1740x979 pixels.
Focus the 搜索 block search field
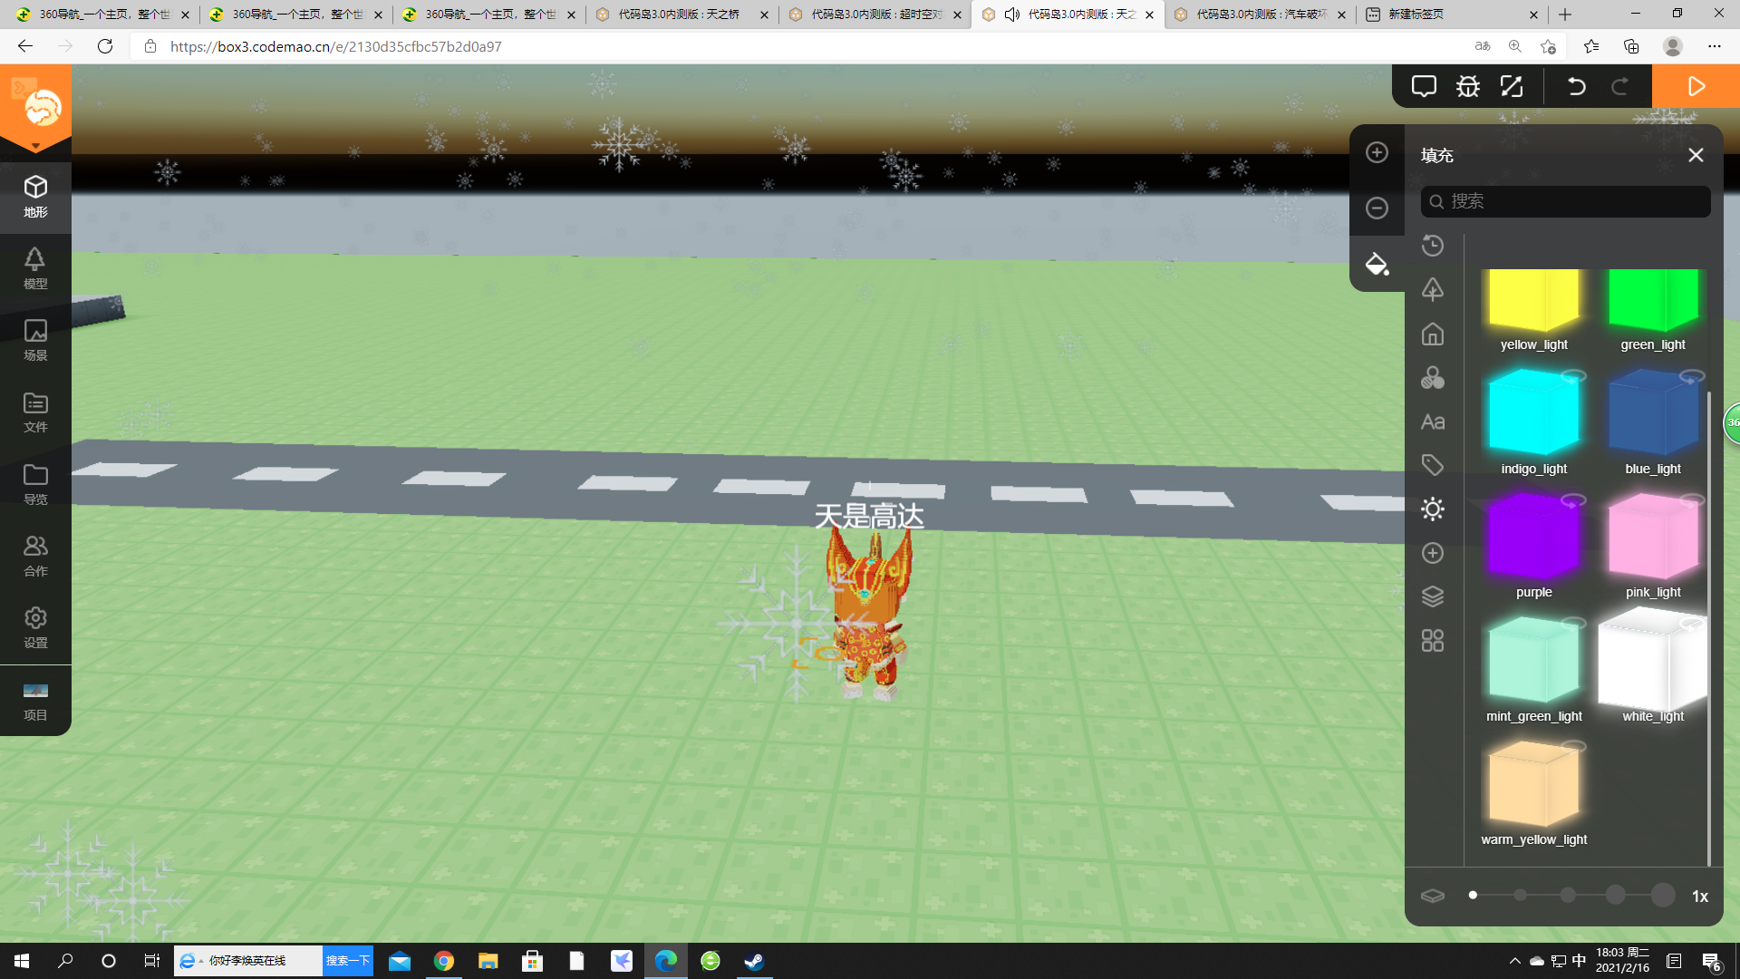click(x=1565, y=201)
